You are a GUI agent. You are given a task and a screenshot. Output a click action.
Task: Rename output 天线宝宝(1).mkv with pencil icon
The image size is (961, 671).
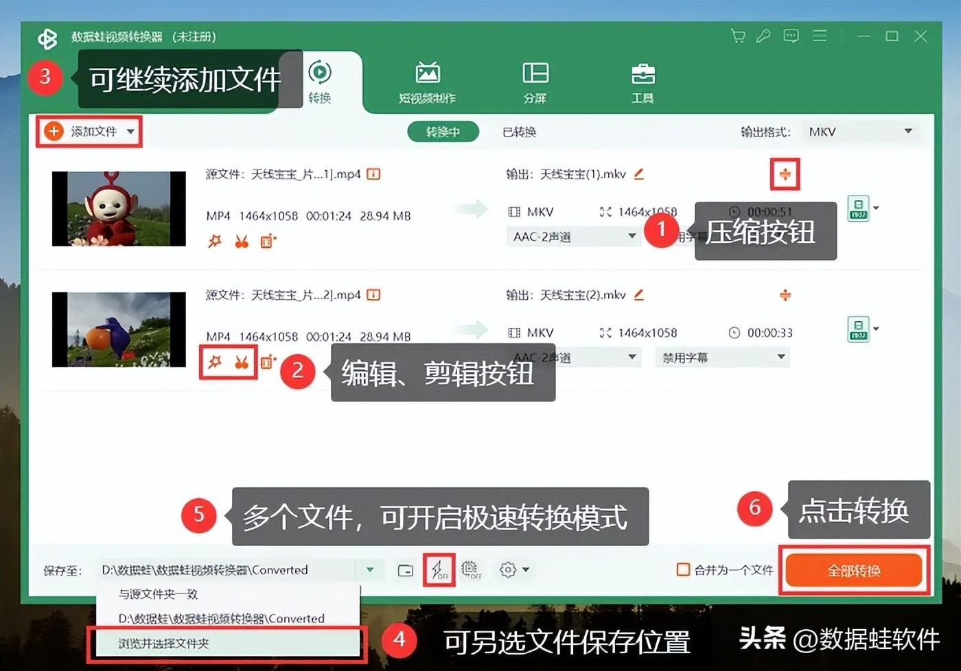point(638,174)
